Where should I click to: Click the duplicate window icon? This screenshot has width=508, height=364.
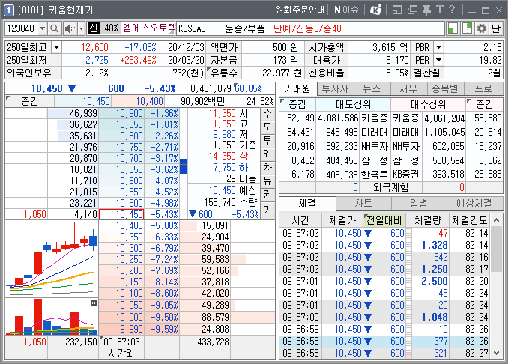click(x=412, y=10)
